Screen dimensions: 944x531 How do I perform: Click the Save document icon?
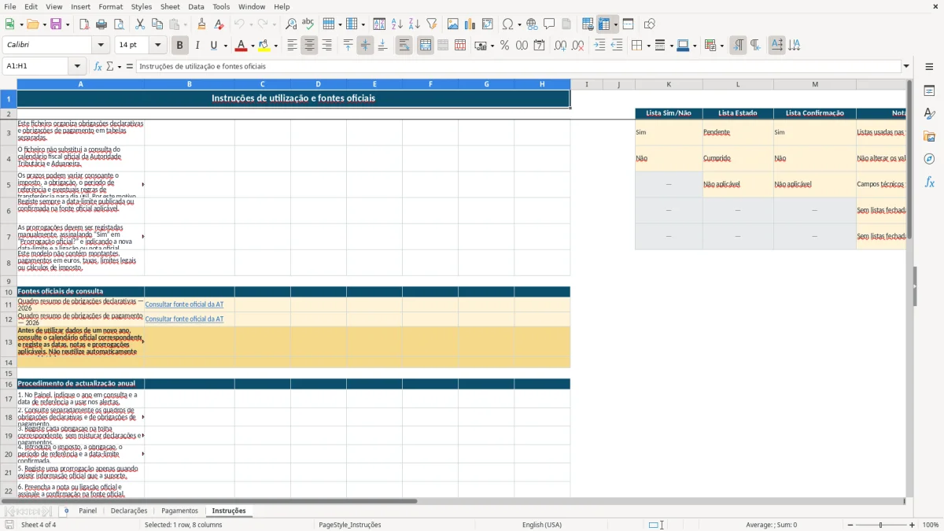56,24
